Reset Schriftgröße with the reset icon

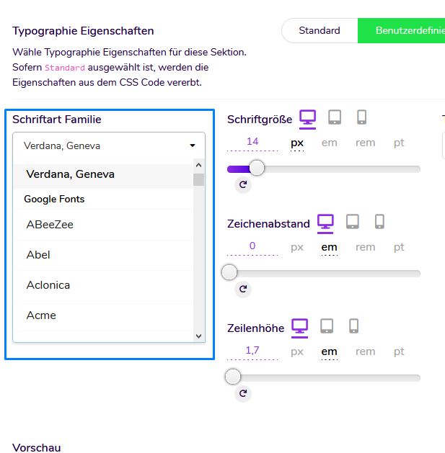[243, 184]
